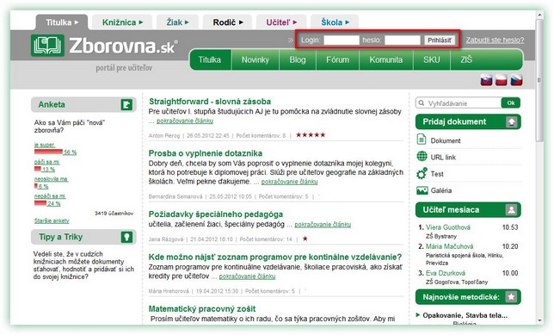Viewport: 554px width, 335px height.
Task: Select the Polish flag language icon
Action: (x=502, y=80)
